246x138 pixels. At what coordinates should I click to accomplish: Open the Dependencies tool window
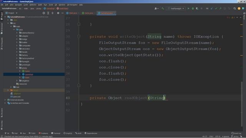[x=91, y=133]
